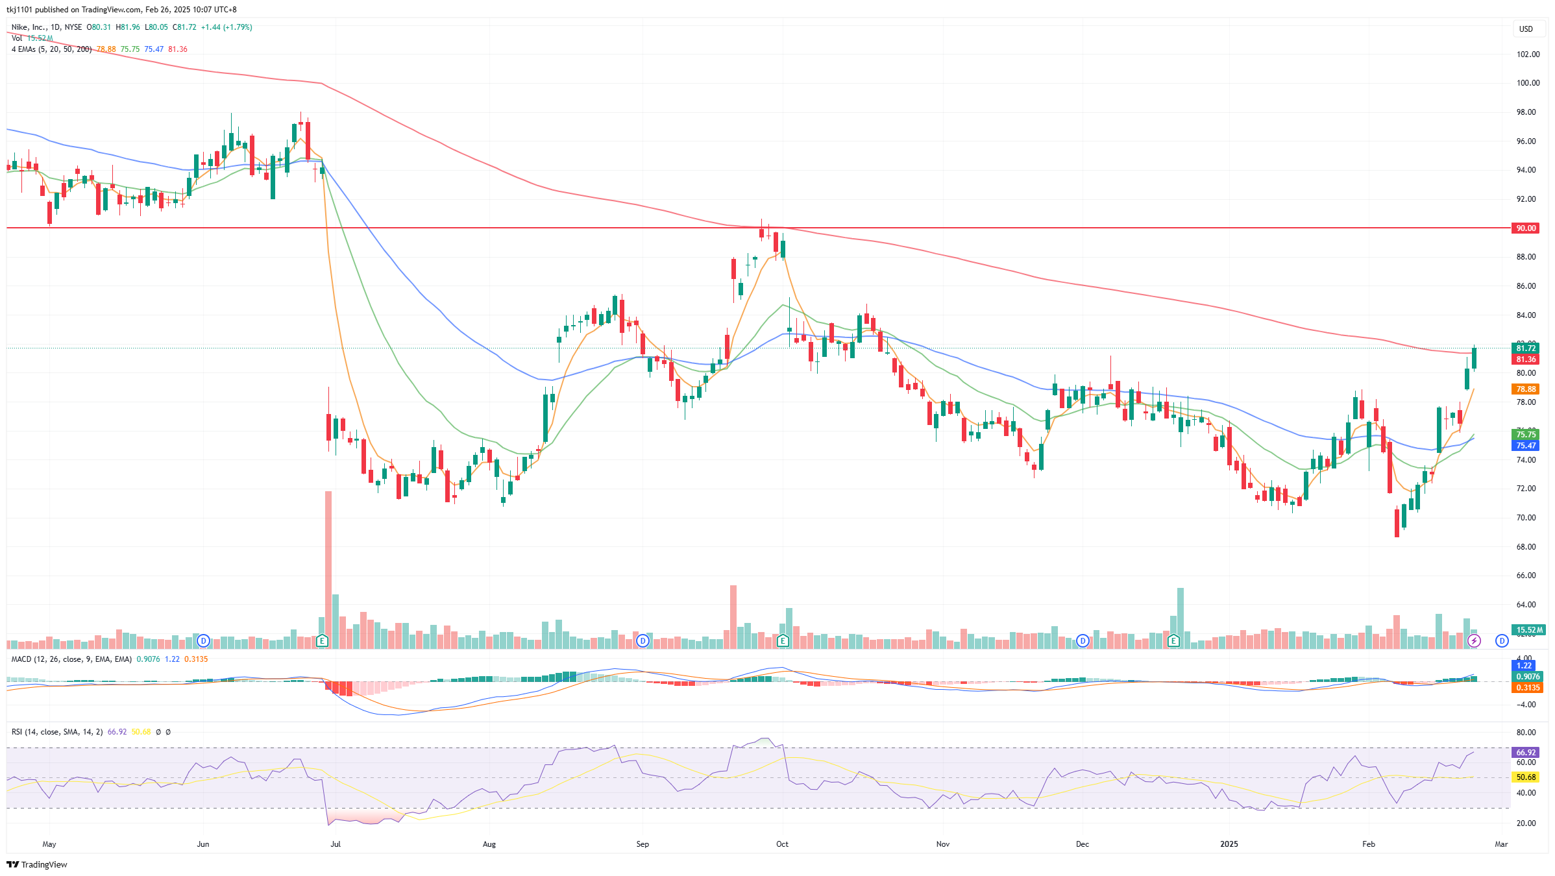Click the green 0.9076 MACD histogram label
Screen dimensions: 1555x876
[1526, 677]
